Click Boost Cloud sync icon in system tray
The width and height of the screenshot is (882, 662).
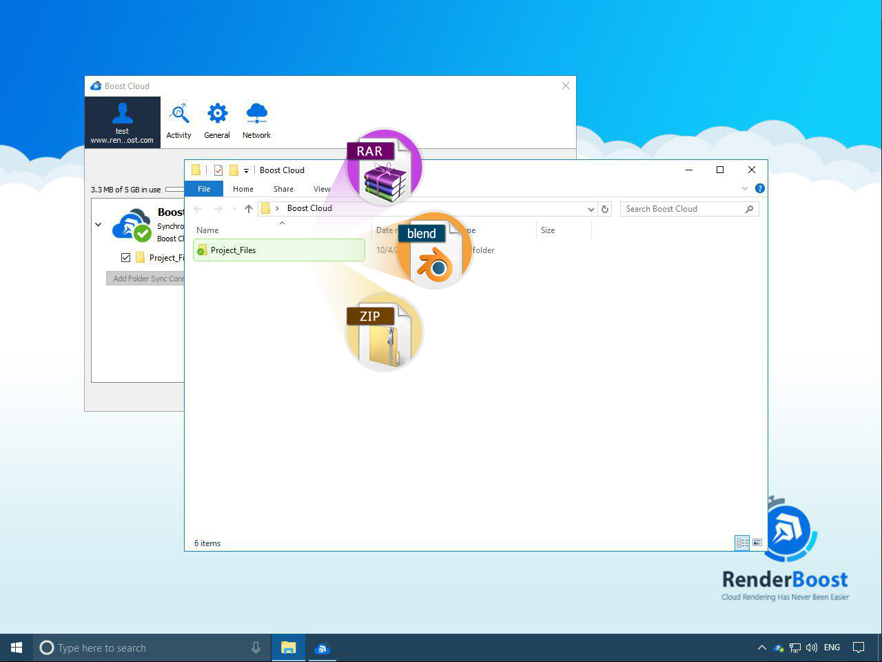click(x=779, y=648)
